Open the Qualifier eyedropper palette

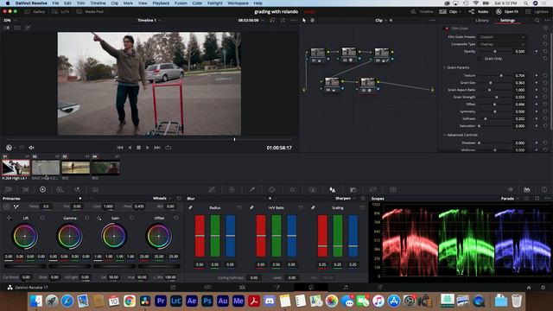point(252,189)
